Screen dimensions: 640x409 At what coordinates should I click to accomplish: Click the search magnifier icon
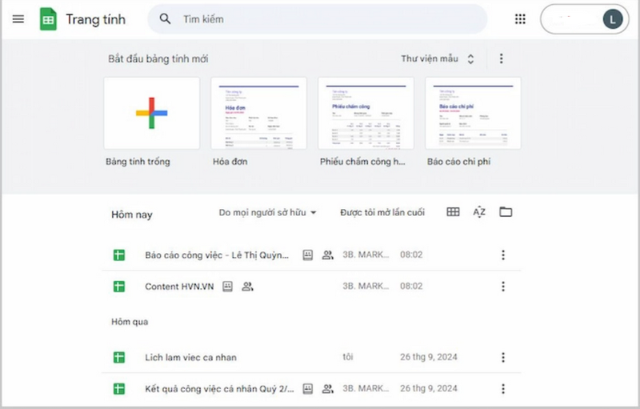(165, 18)
